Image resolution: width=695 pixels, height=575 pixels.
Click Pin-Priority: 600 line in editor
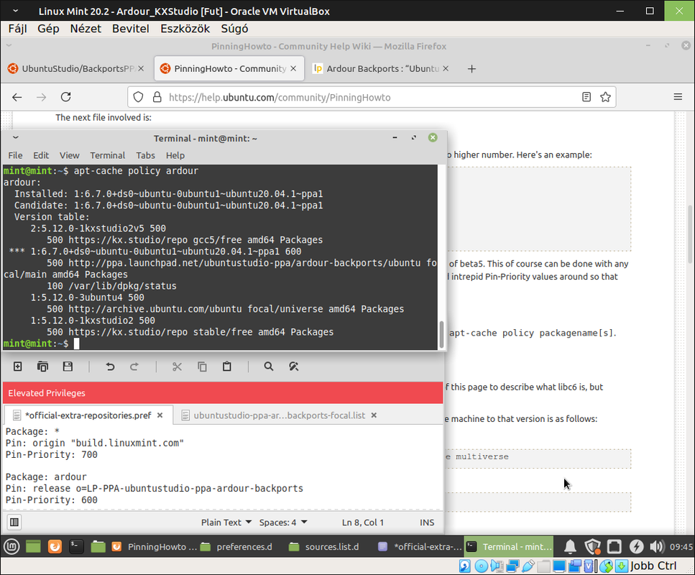click(x=52, y=500)
